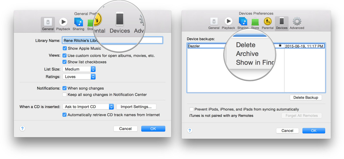344x159 pixels.
Task: Check Prevent iPods, iPhones, and iPads from syncing
Action: click(x=191, y=109)
